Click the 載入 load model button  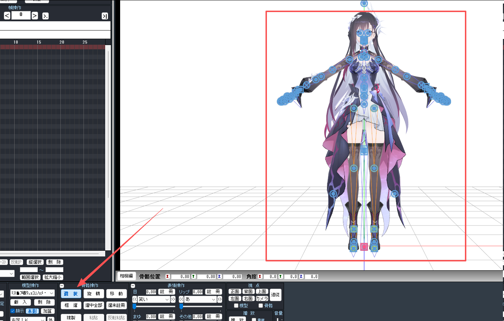coord(20,302)
